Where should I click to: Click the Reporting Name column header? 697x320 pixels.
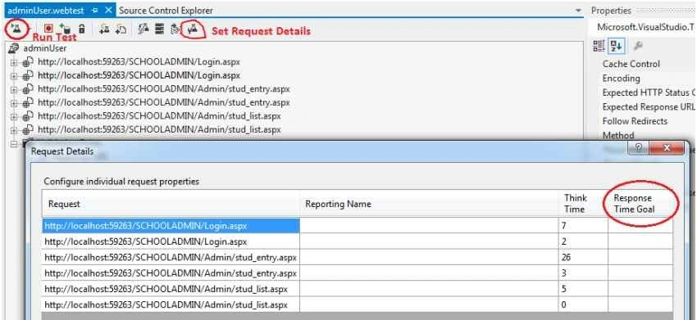pos(430,204)
